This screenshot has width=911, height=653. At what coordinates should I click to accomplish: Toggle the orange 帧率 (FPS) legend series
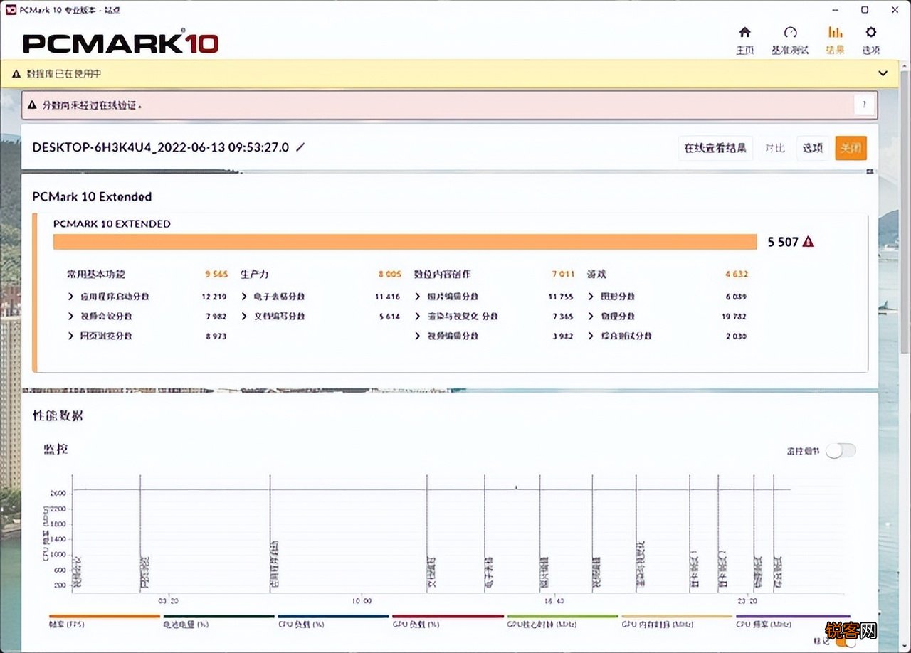click(104, 622)
